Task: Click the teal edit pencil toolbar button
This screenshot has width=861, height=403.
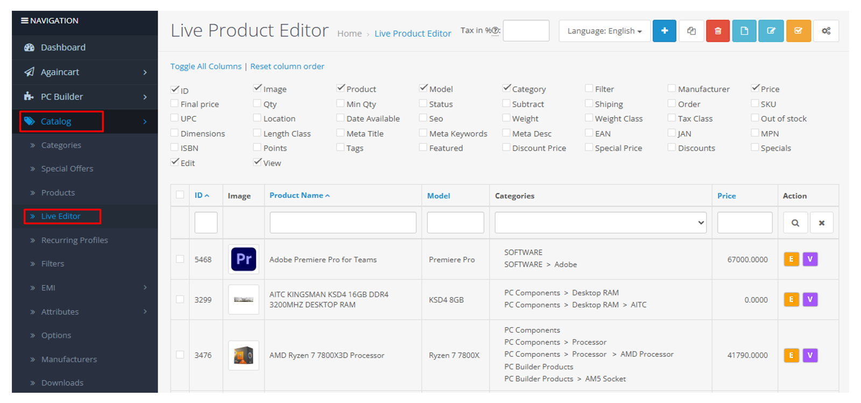Action: click(771, 31)
